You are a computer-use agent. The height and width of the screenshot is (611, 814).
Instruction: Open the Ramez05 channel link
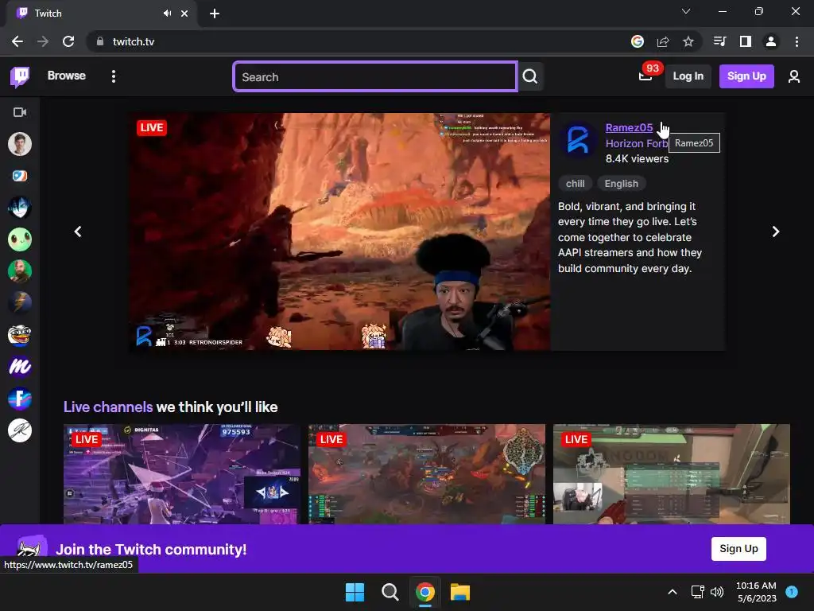(x=629, y=128)
